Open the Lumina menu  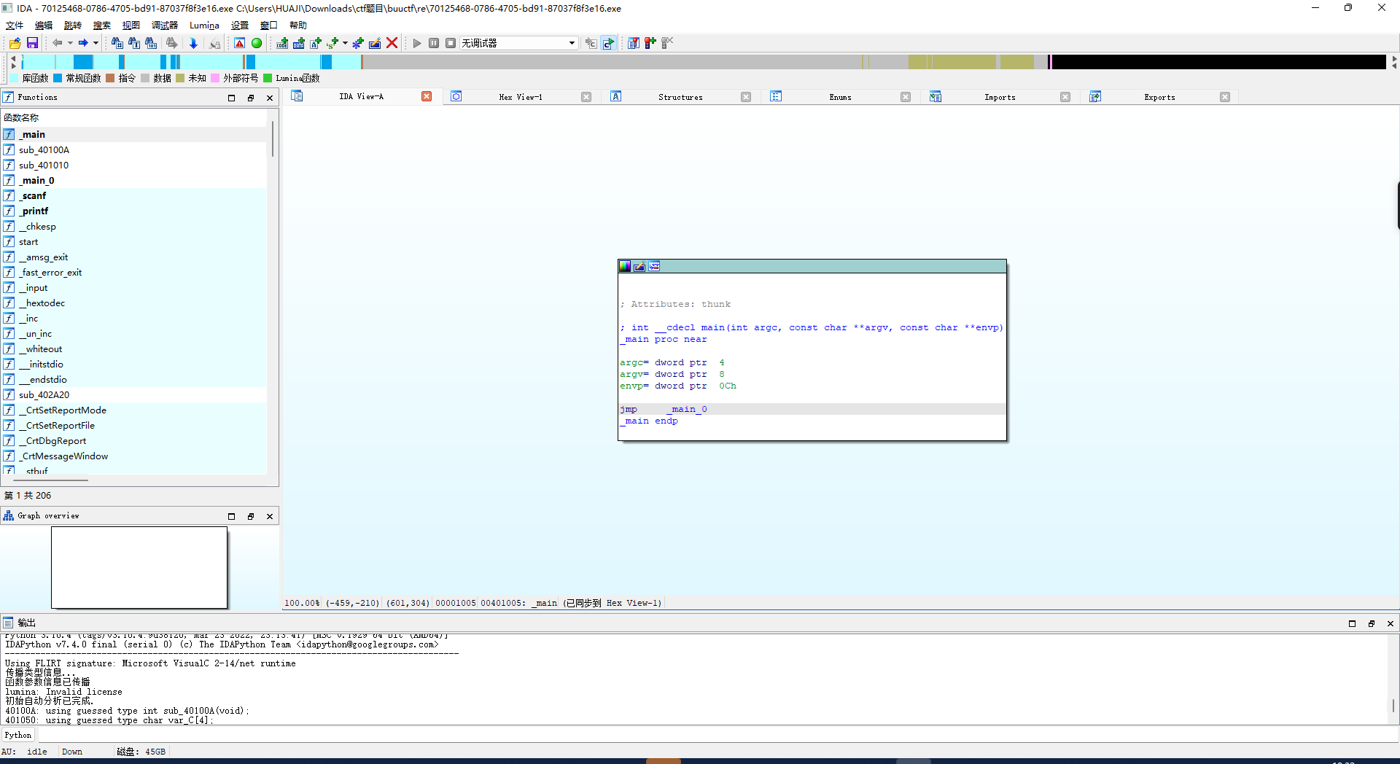coord(204,25)
